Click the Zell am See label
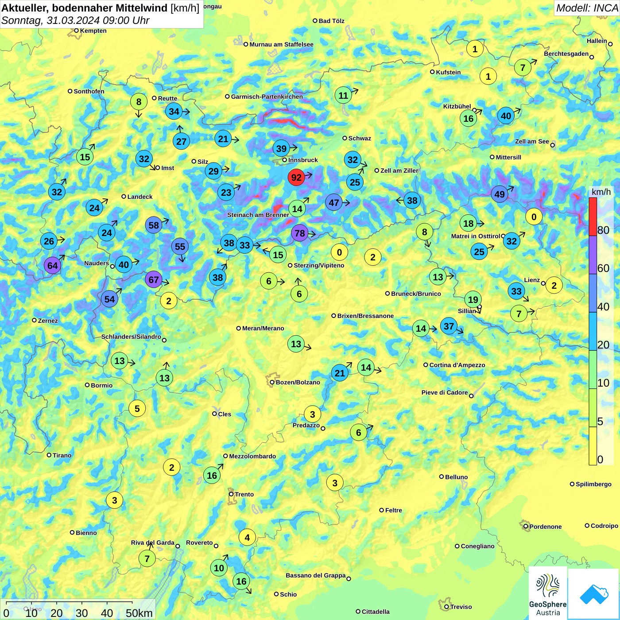Viewport: 620px width, 620px height. point(532,141)
